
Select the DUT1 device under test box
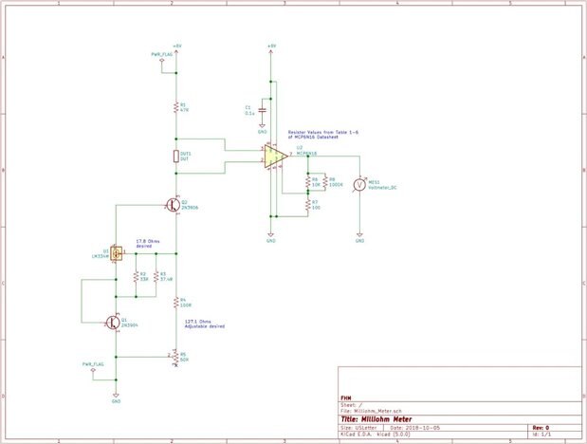pyautogui.click(x=176, y=157)
